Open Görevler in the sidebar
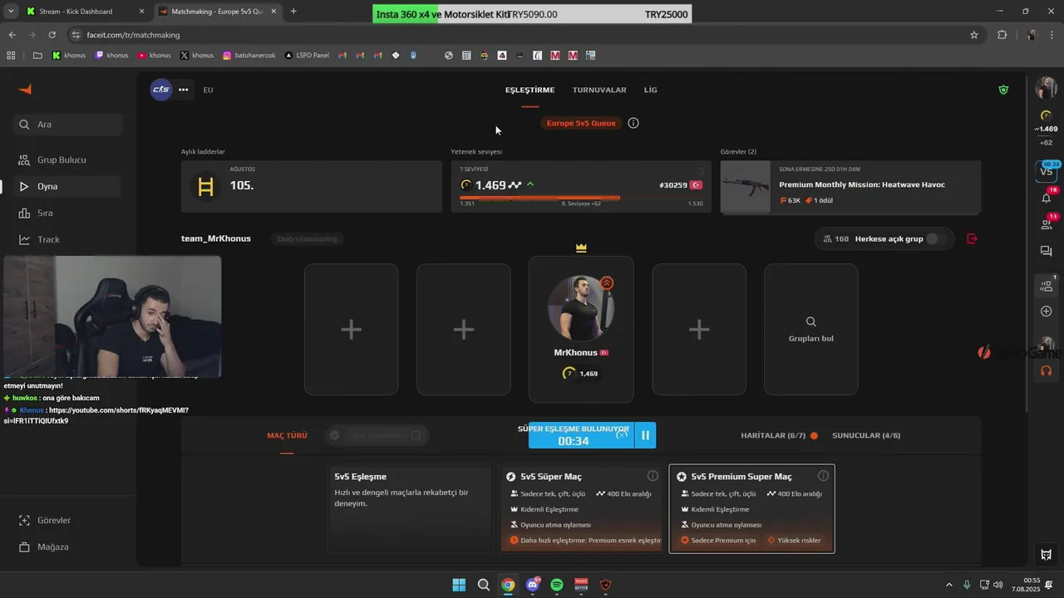 point(54,520)
